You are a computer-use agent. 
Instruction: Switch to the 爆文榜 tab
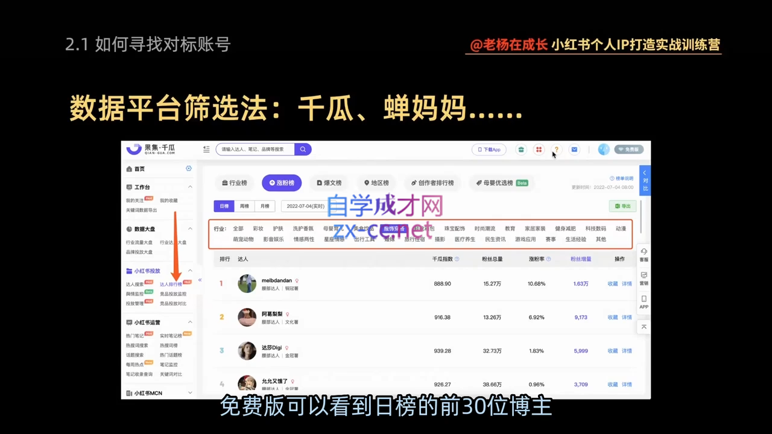[x=329, y=183]
